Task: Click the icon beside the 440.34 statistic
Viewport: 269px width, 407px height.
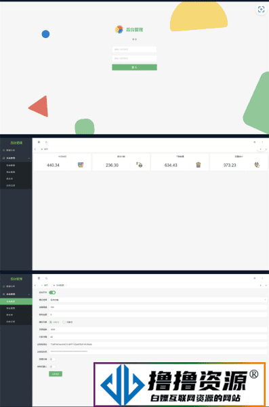Action: (81, 165)
